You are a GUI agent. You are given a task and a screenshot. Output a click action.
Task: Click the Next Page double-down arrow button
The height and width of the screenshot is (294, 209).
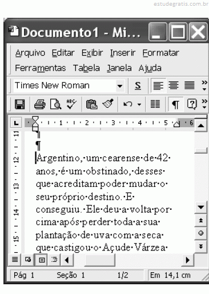click(201, 246)
